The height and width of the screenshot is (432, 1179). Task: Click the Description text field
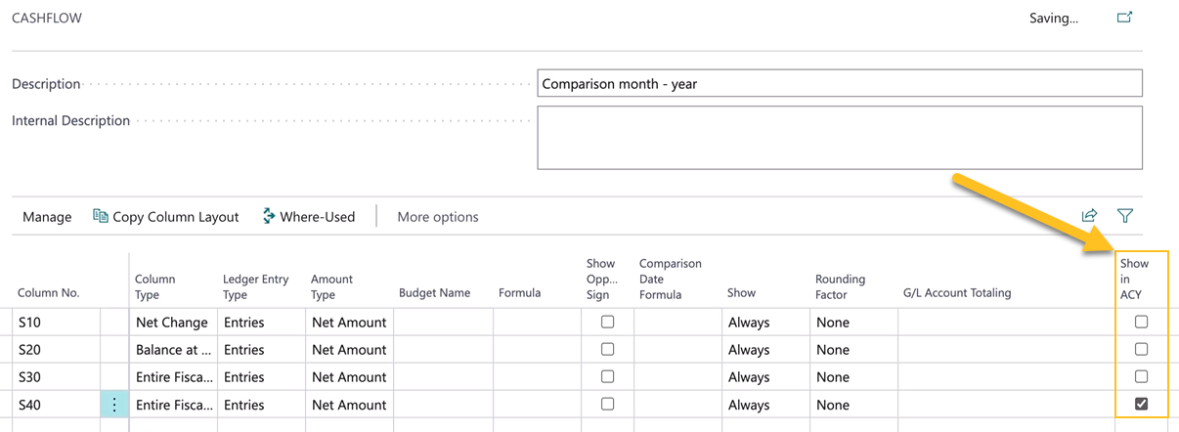[x=839, y=84]
